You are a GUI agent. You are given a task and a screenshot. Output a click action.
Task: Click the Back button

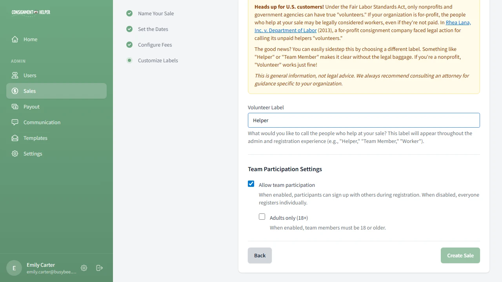[x=260, y=255]
